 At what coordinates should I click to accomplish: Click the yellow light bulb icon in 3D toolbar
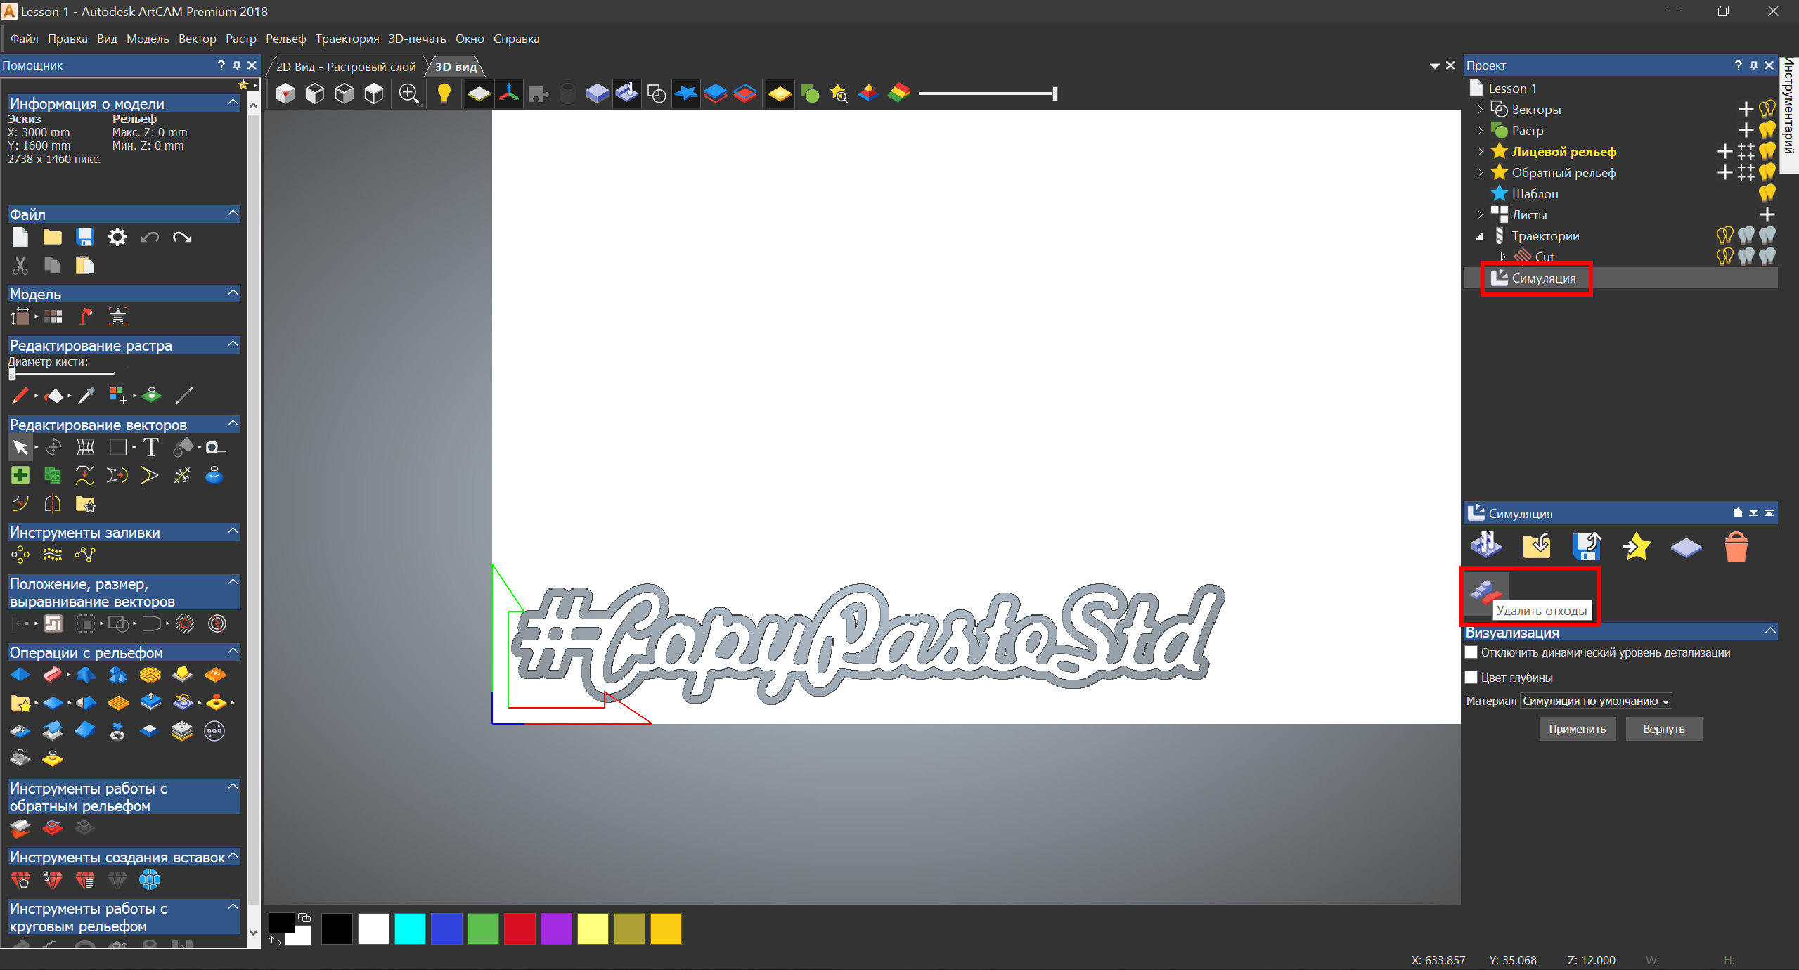point(444,93)
